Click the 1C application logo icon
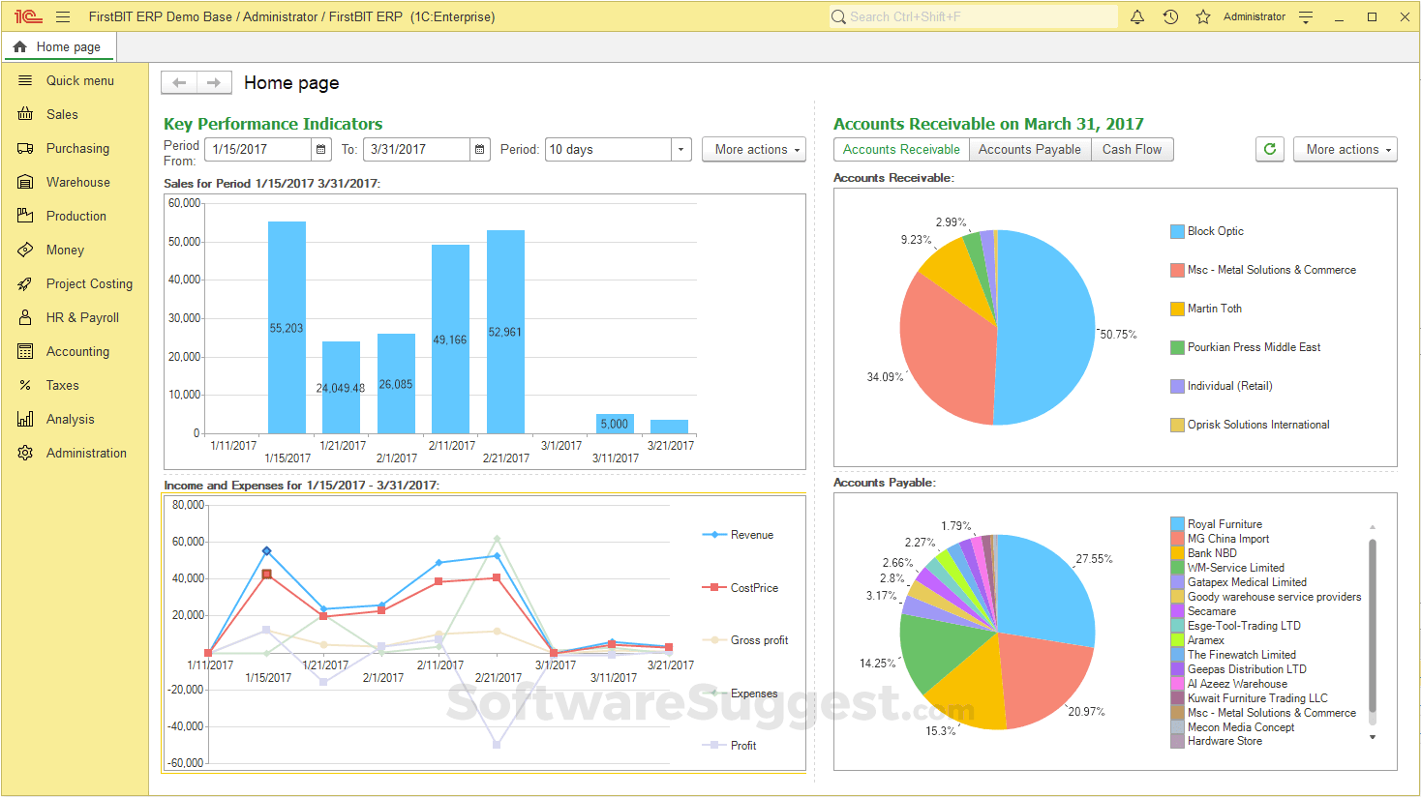 [28, 16]
